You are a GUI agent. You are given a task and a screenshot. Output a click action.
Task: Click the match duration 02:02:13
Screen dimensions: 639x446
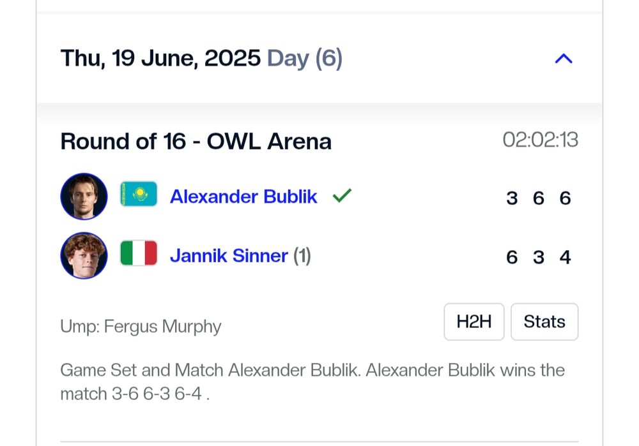pyautogui.click(x=541, y=140)
